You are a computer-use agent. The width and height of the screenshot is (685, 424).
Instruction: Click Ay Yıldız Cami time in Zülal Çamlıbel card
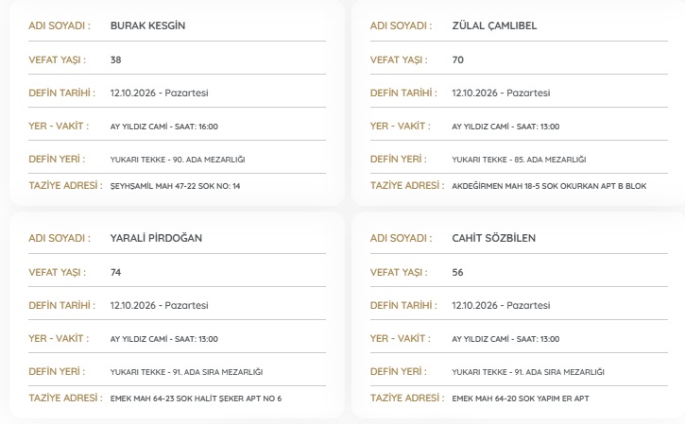point(505,127)
